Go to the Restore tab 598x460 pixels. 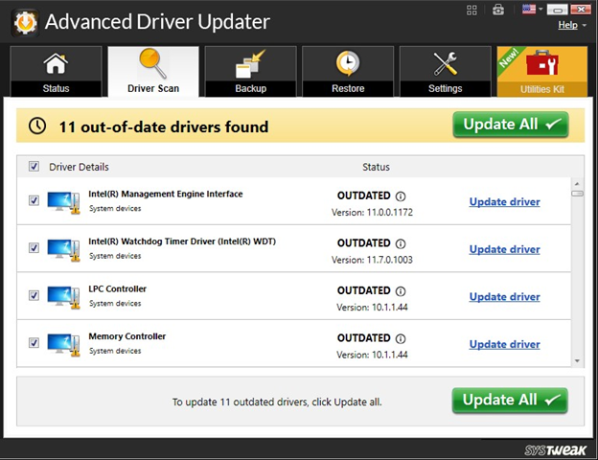click(x=348, y=72)
